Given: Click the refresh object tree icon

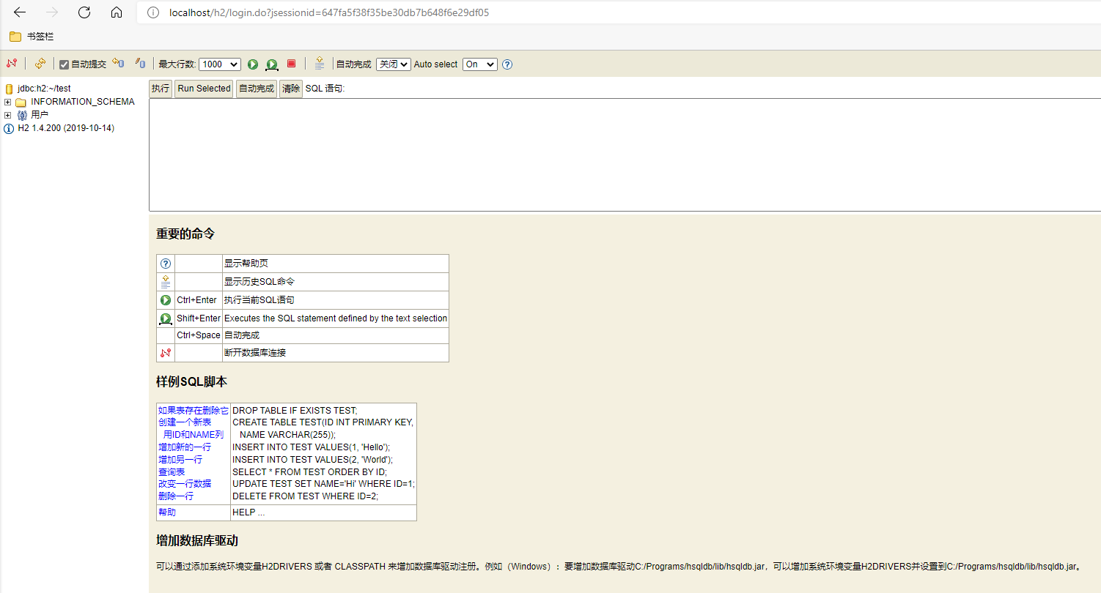Looking at the screenshot, I should point(40,64).
